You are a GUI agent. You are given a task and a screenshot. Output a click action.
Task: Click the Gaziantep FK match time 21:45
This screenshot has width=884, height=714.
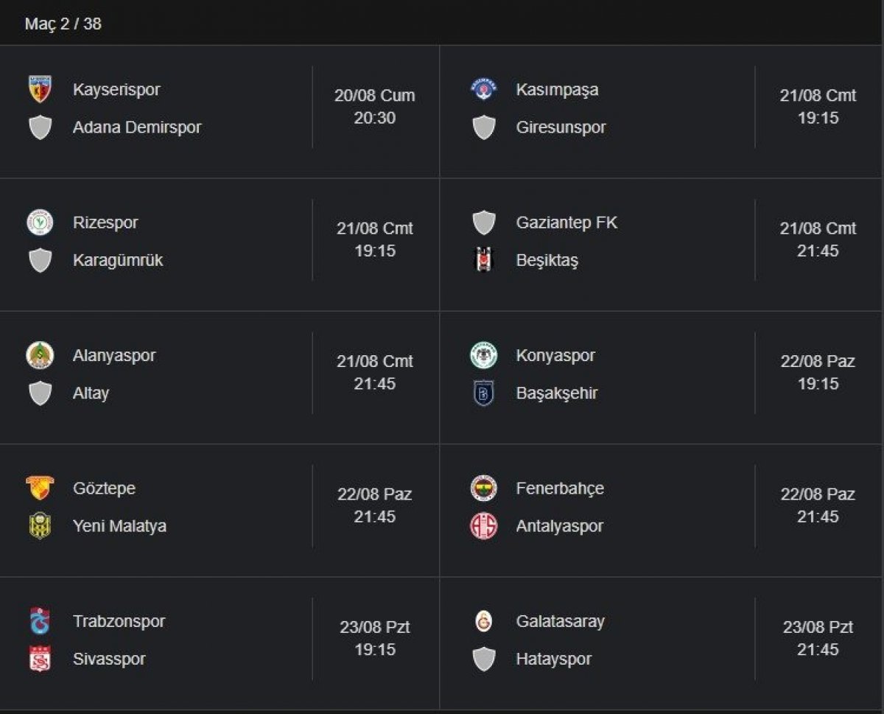[x=818, y=251]
